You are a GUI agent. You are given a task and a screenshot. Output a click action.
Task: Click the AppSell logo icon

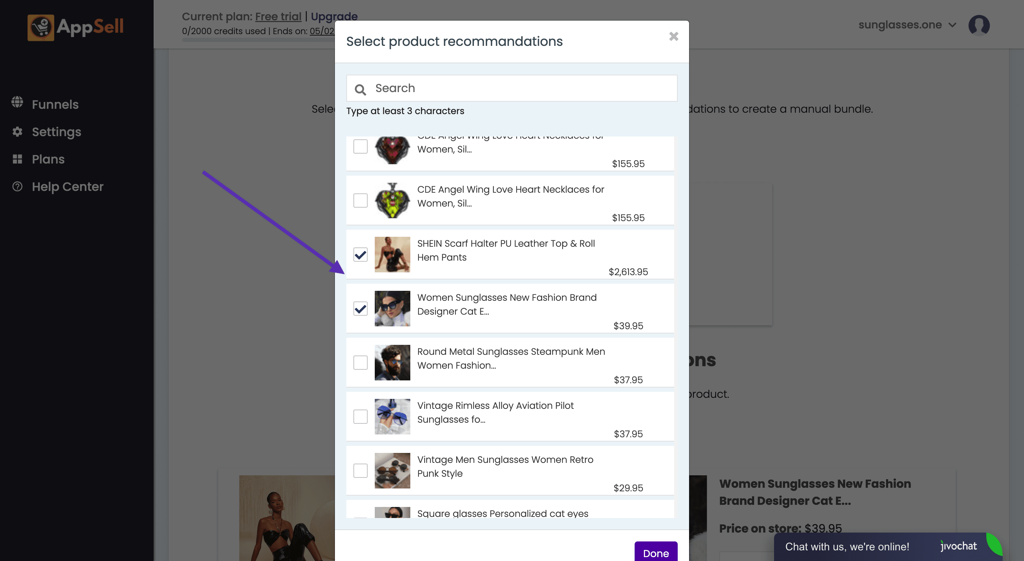click(x=41, y=27)
